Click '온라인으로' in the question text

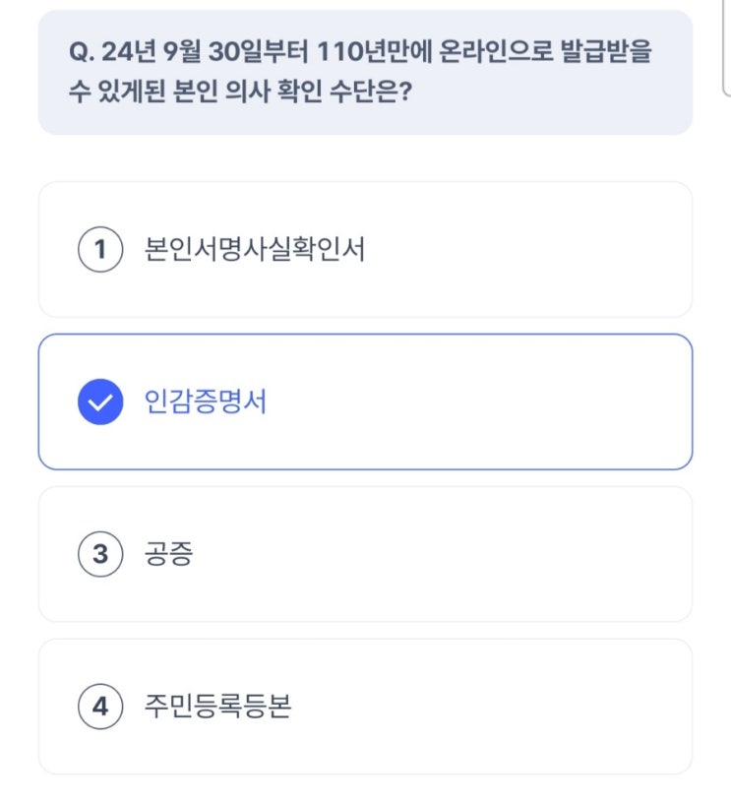(x=482, y=52)
